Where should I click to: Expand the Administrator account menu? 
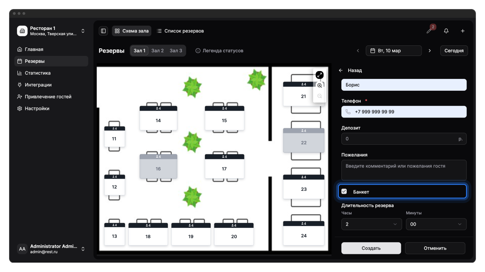(83, 249)
